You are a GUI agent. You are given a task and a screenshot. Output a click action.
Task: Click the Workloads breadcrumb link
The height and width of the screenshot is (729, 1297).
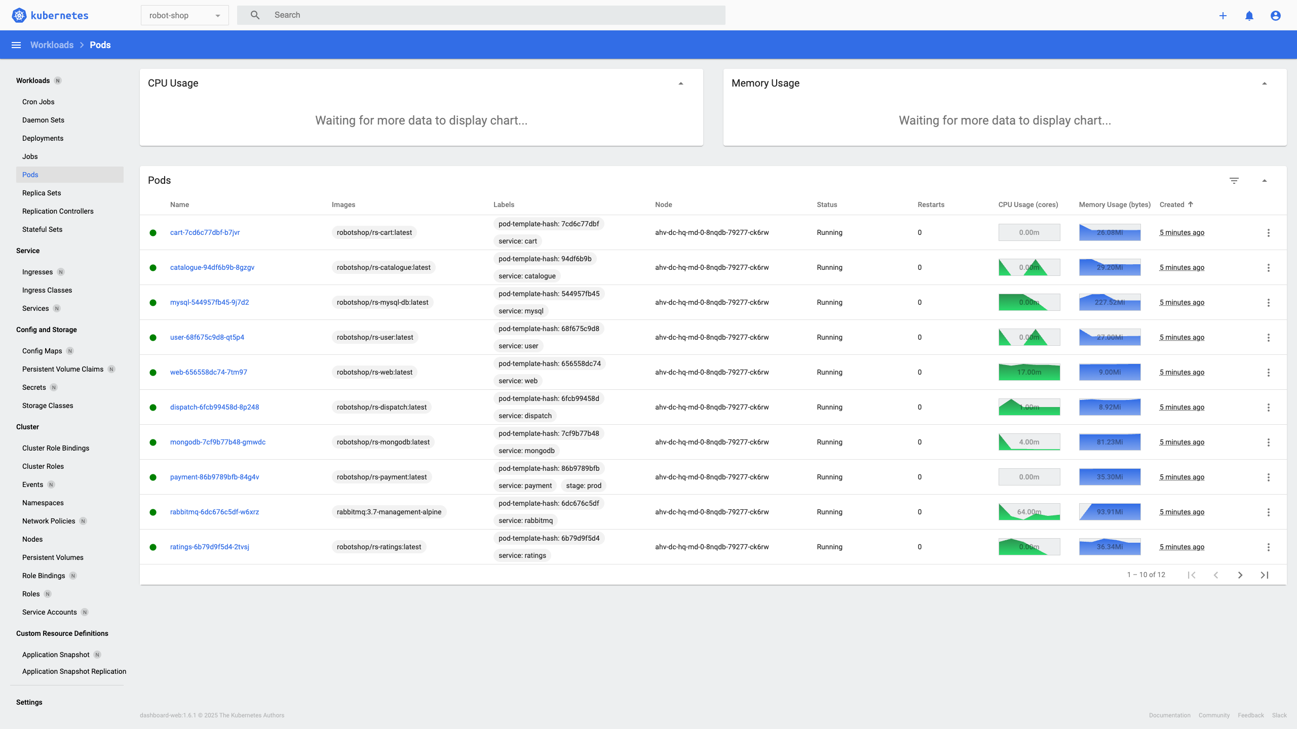(x=52, y=45)
